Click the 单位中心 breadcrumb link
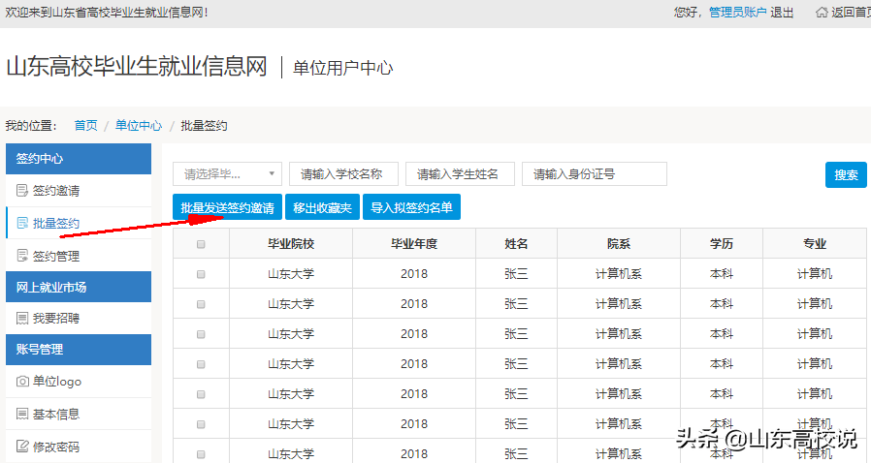871x463 pixels. click(x=139, y=125)
